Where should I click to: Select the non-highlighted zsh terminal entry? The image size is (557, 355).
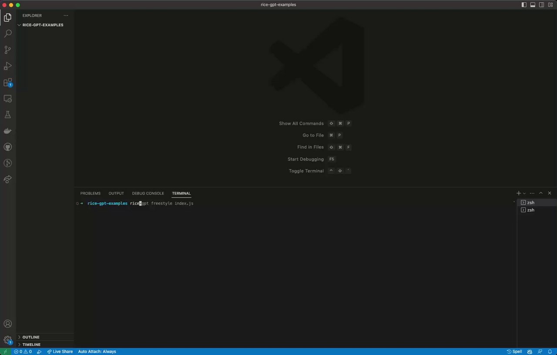click(537, 210)
